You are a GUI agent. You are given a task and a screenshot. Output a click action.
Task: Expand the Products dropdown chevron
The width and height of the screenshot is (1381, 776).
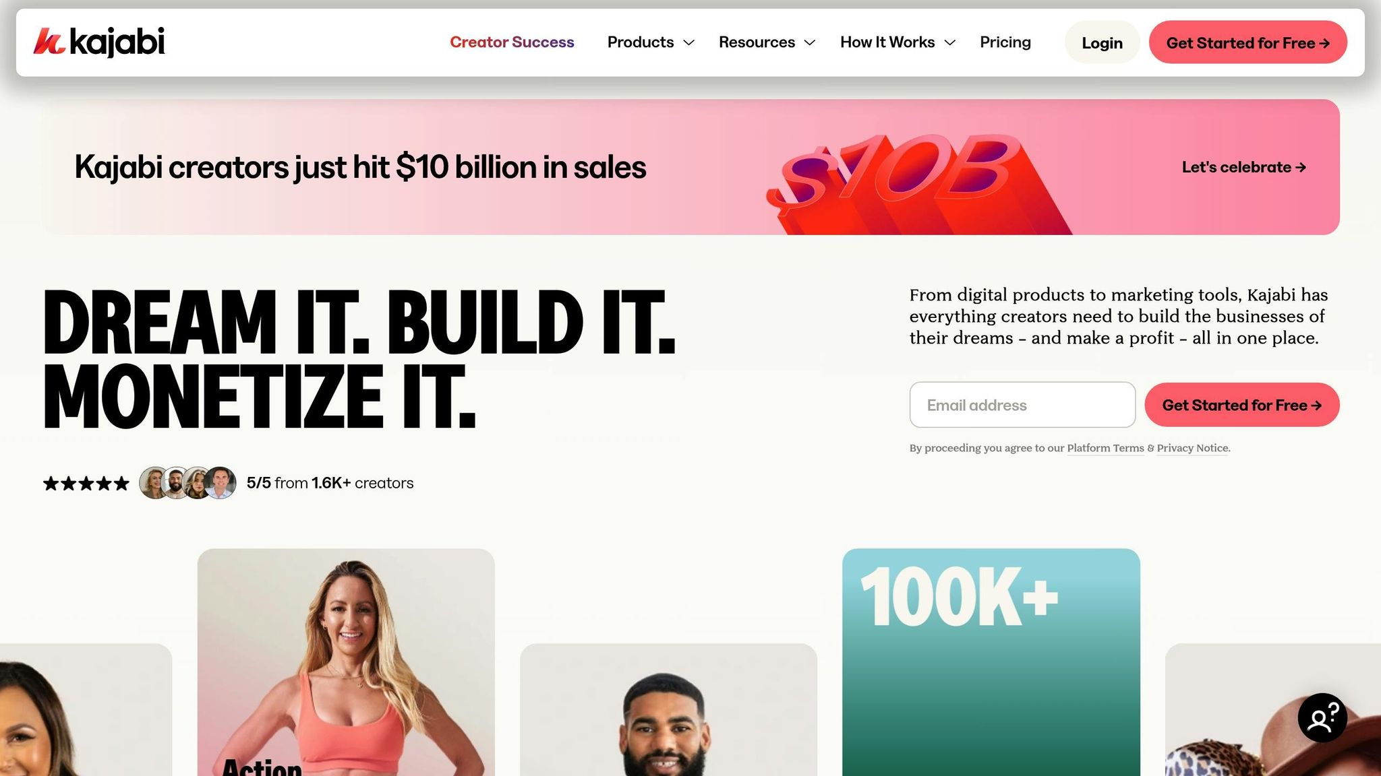688,42
